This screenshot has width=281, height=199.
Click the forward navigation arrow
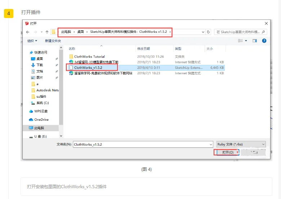pos(35,32)
